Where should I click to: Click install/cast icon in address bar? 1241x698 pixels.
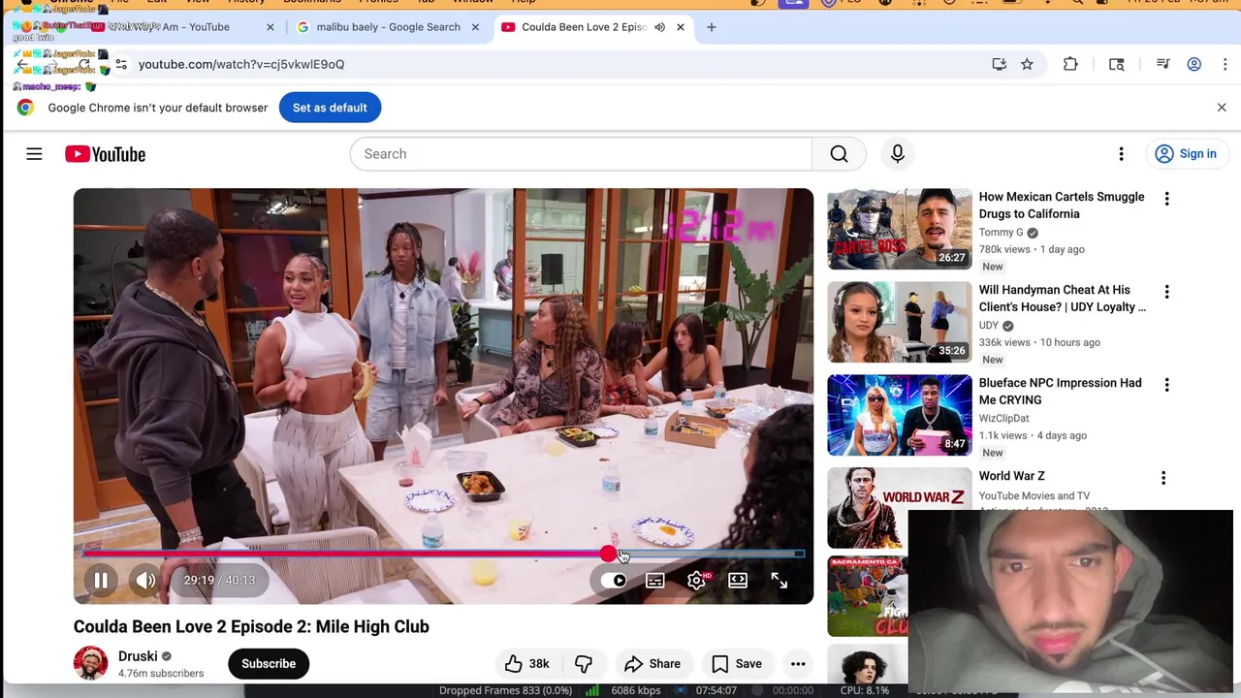tap(1000, 64)
